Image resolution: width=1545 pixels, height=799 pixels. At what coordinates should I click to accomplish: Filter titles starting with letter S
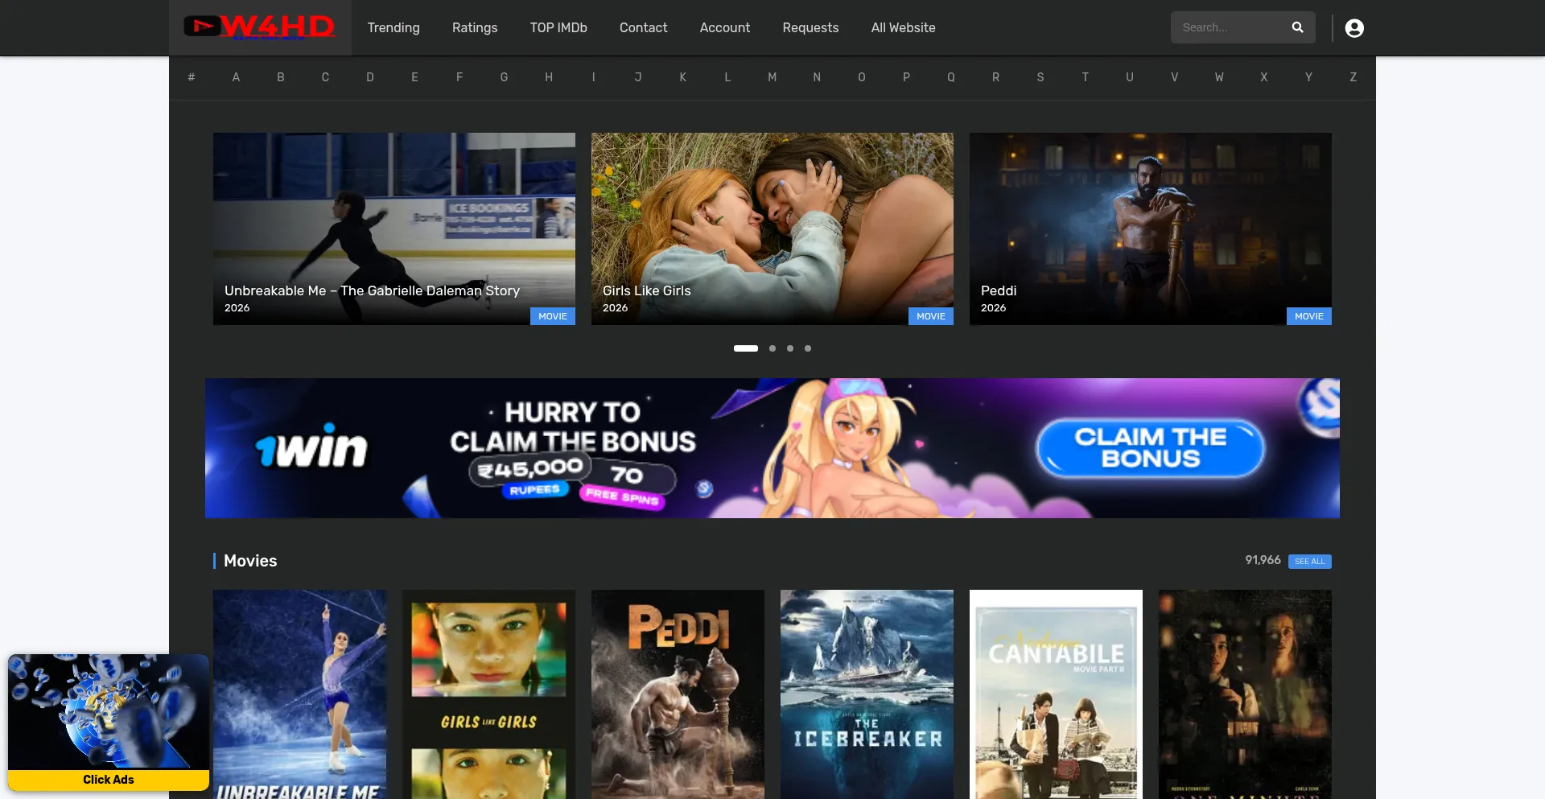tap(1040, 77)
